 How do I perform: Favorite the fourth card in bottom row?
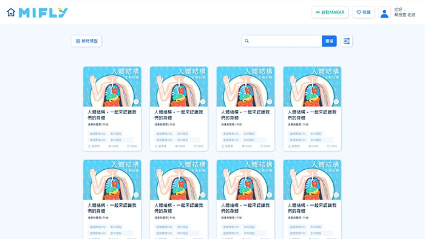(x=336, y=195)
